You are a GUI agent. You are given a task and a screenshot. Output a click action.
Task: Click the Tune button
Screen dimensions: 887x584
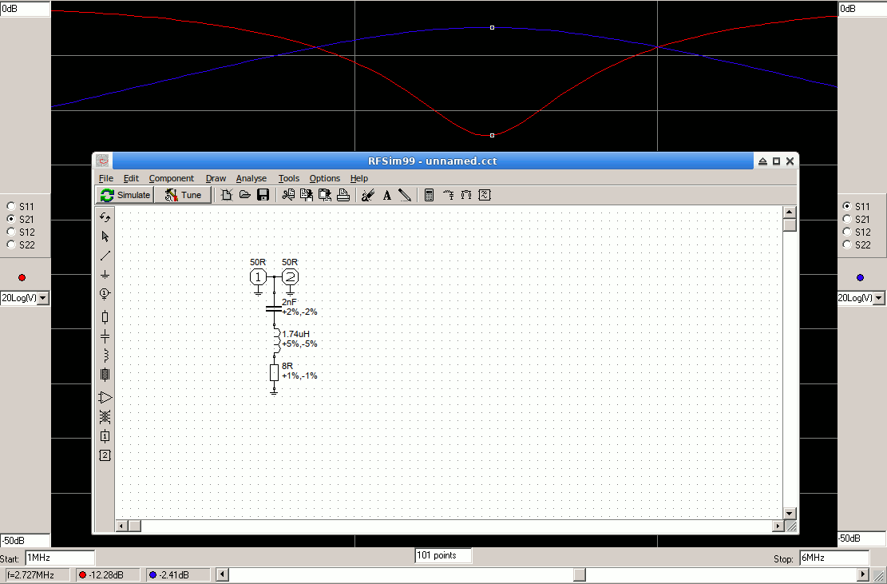(184, 194)
